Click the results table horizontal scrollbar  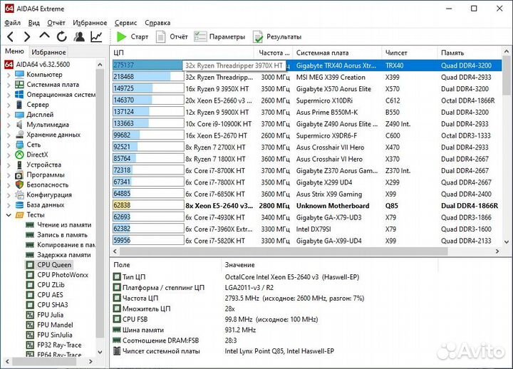(x=284, y=251)
